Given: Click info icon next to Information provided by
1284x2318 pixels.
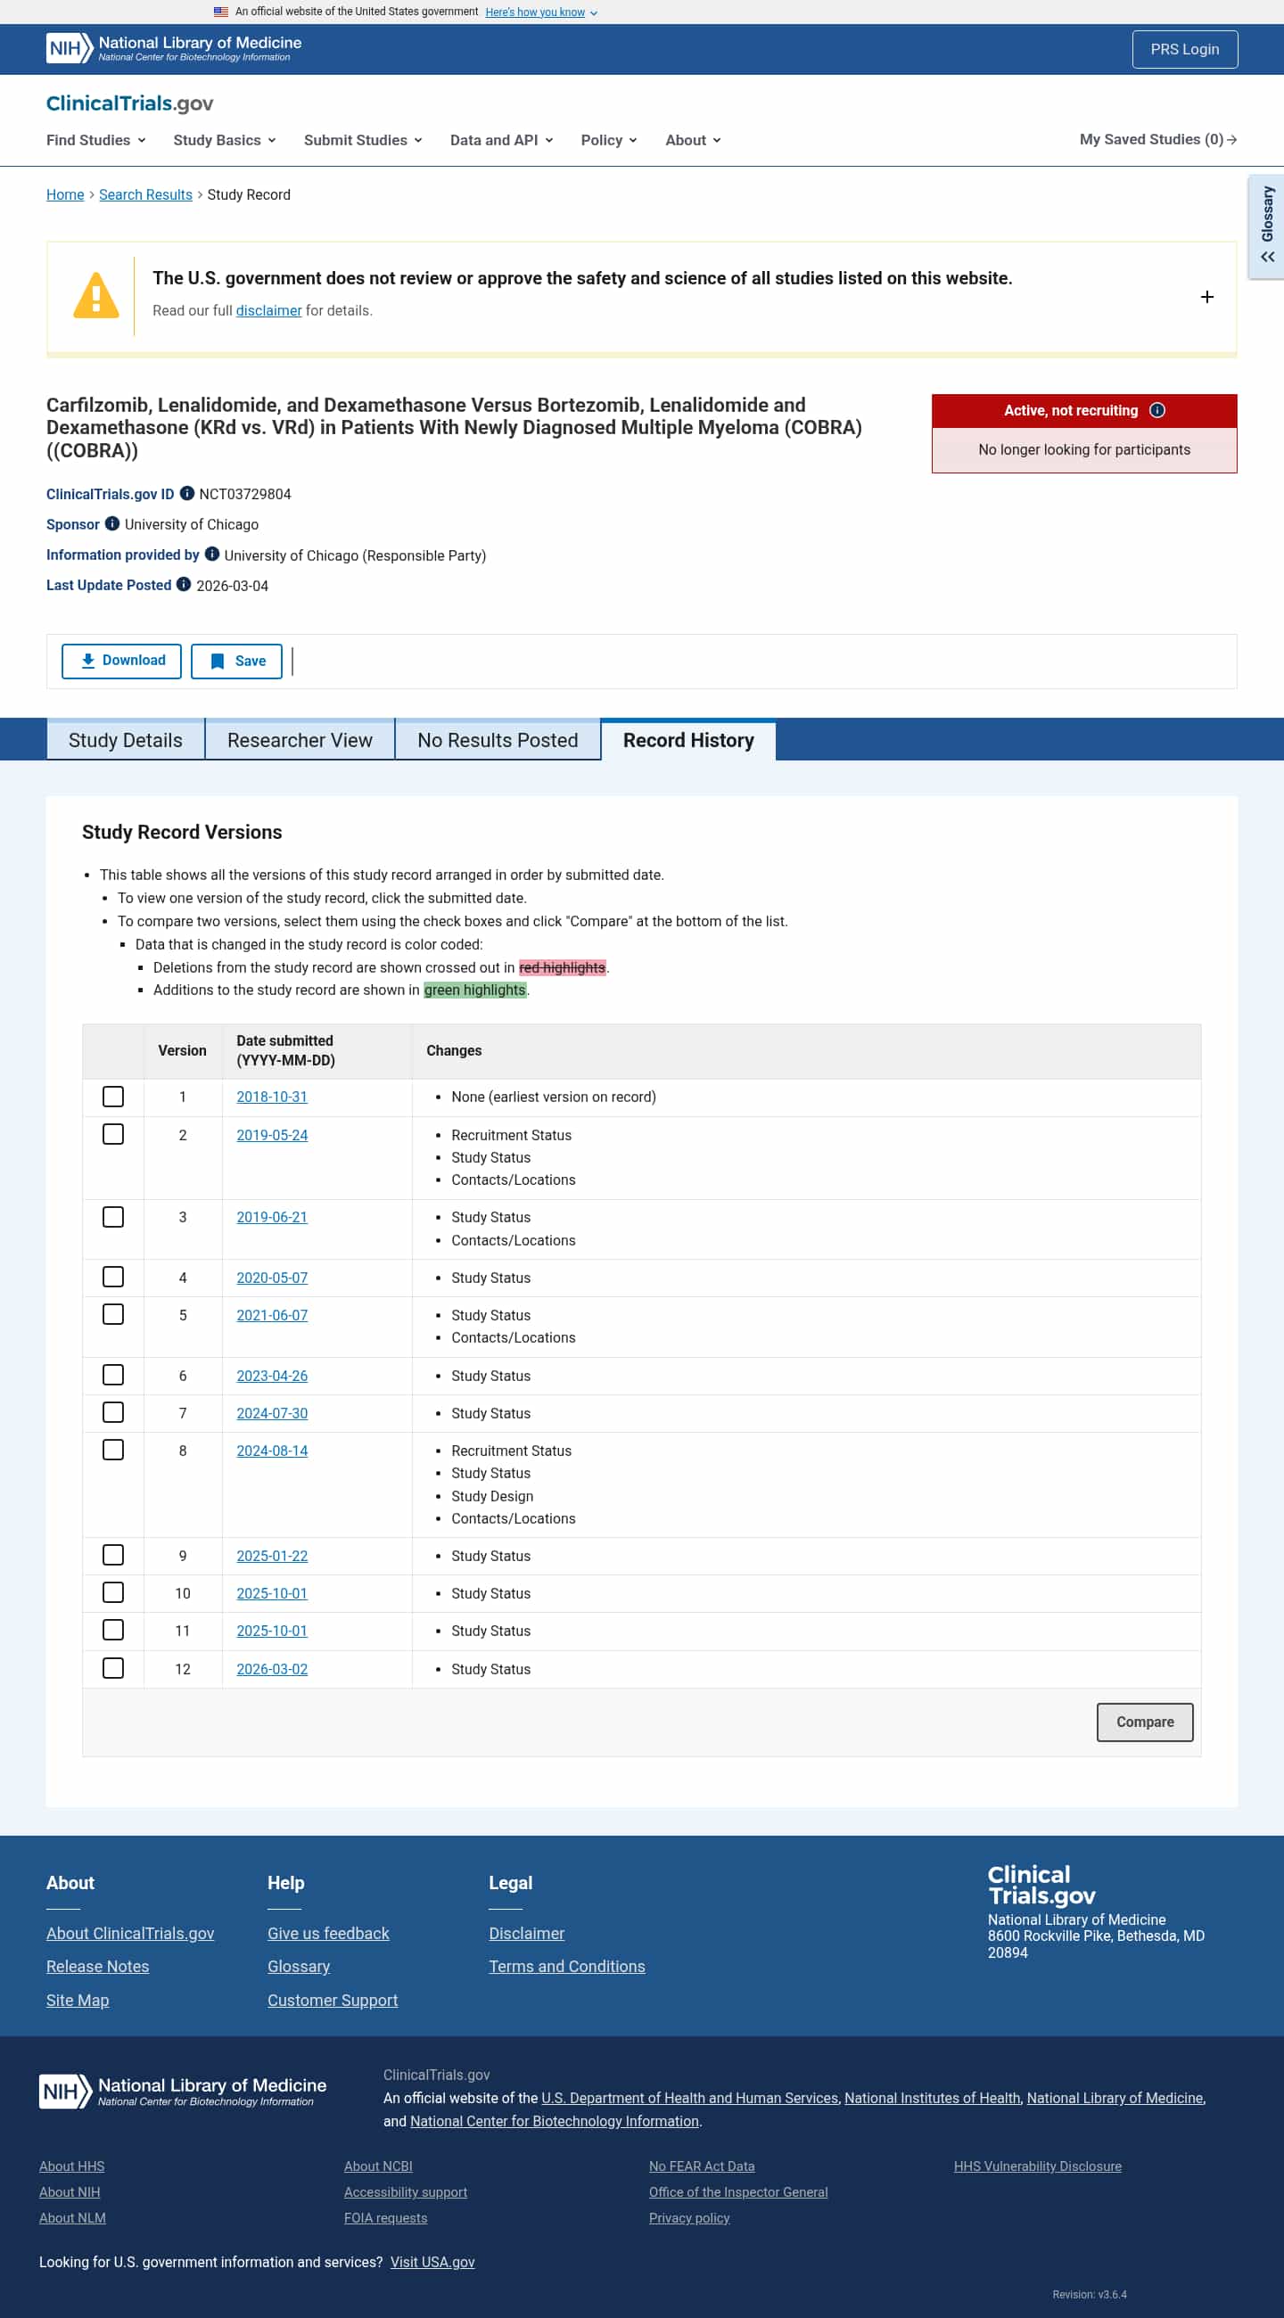Looking at the screenshot, I should (212, 555).
